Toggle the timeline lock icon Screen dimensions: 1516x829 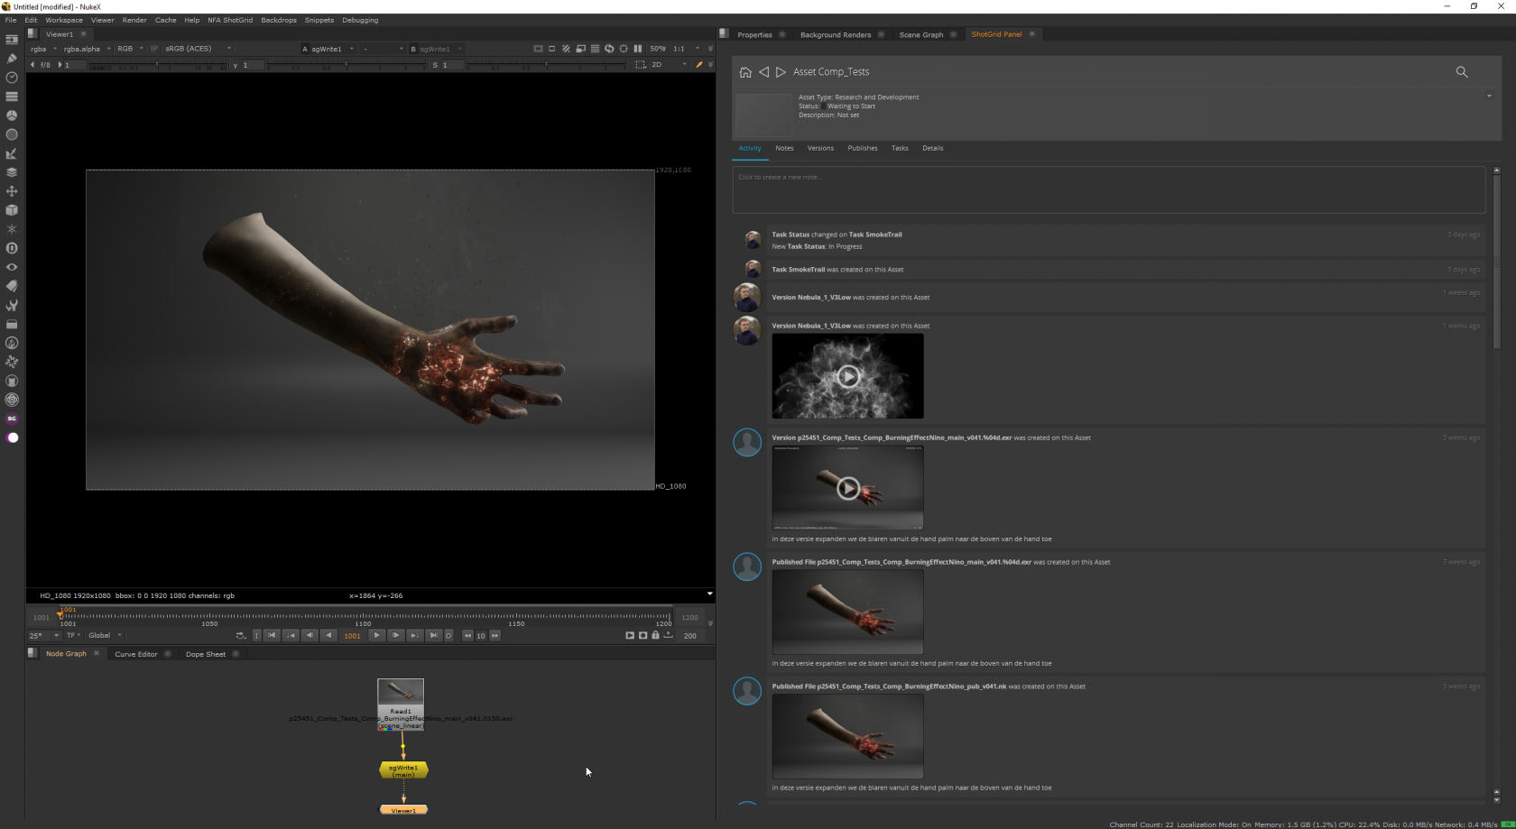pos(655,636)
